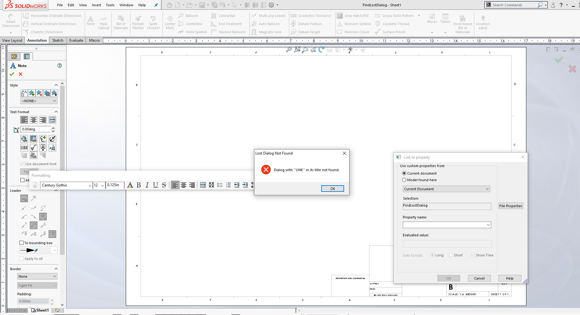
Task: Click the Underline formatting icon
Action: click(x=155, y=185)
